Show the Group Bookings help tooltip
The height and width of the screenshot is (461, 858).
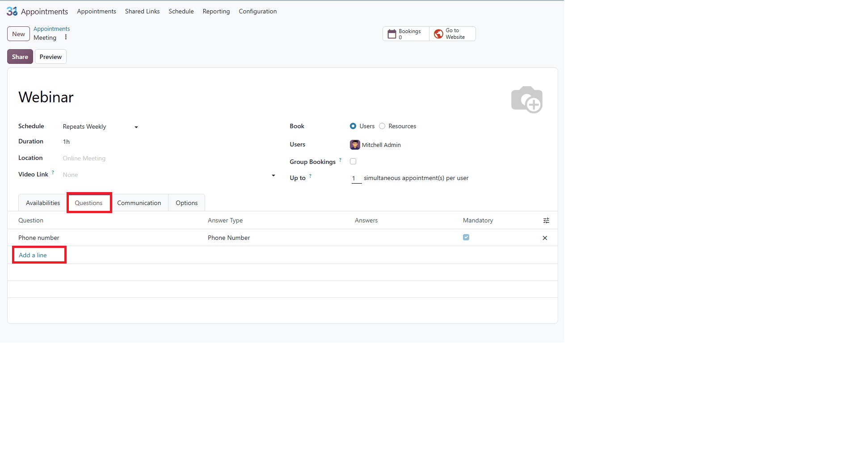[x=340, y=159]
